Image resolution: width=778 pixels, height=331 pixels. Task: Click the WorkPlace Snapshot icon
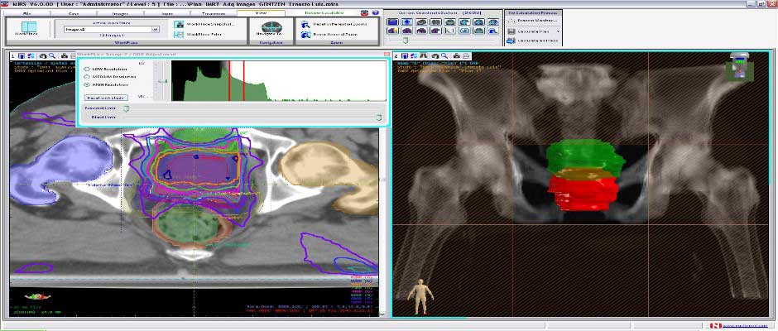click(180, 24)
